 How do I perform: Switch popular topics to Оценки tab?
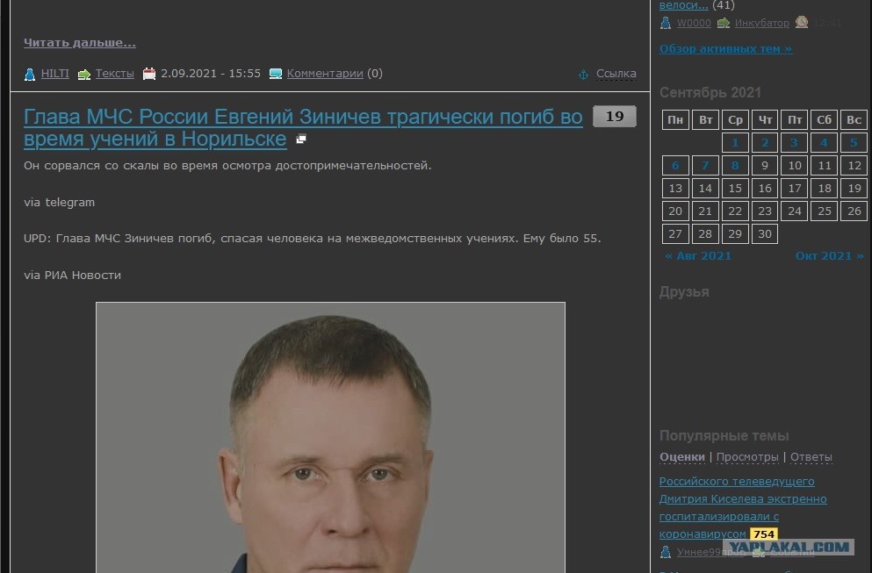[681, 457]
